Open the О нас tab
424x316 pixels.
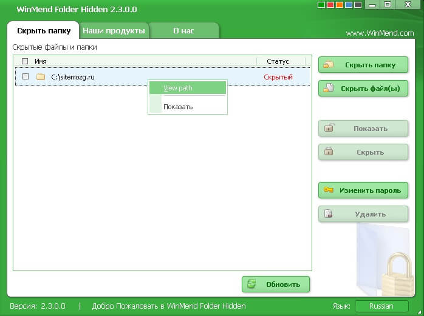coord(183,30)
